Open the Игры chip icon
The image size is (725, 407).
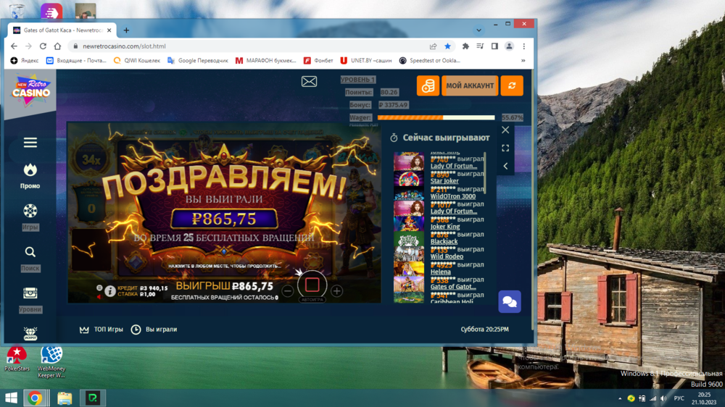tap(30, 211)
